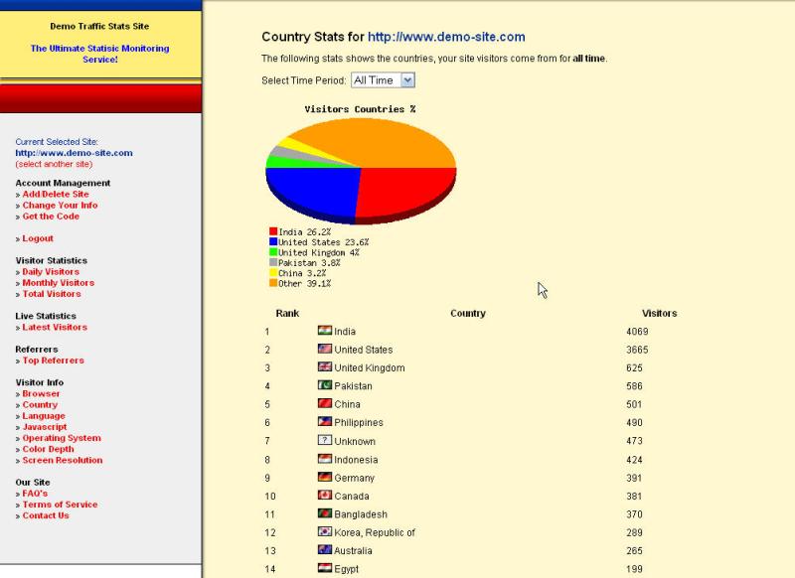Image resolution: width=795 pixels, height=578 pixels.
Task: Click visitor count 3665 for United States
Action: [x=637, y=350]
